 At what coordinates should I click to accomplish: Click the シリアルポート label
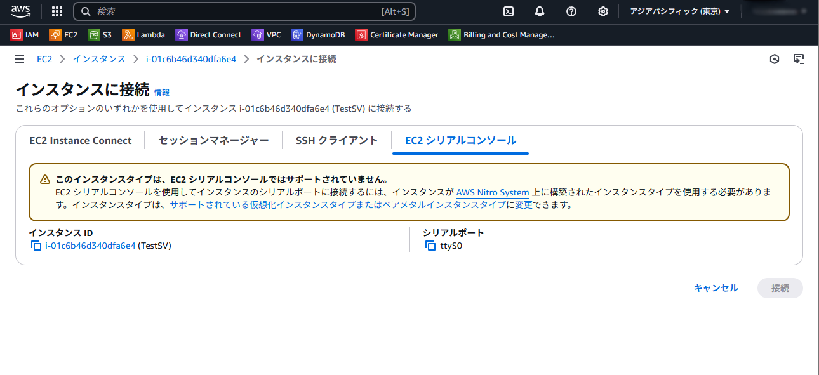click(453, 233)
